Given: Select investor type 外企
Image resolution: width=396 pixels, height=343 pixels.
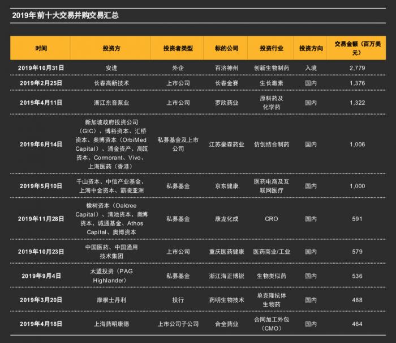Looking at the screenshot, I should [x=178, y=68].
